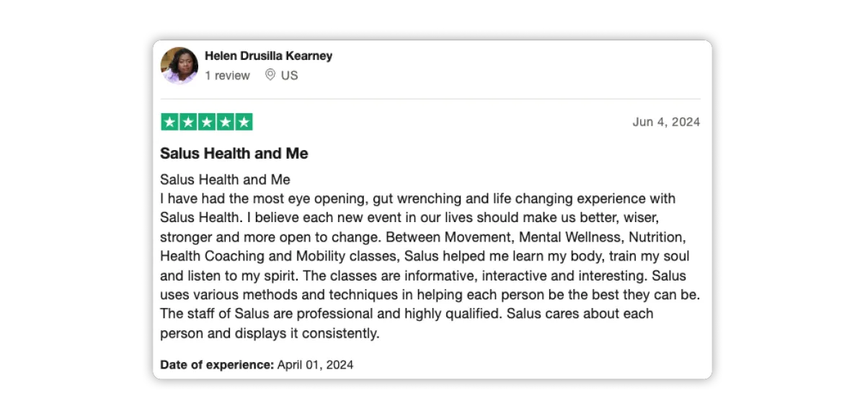This screenshot has width=865, height=419.
Task: Click the 'Jun 4, 2024' review date
Action: click(x=666, y=123)
